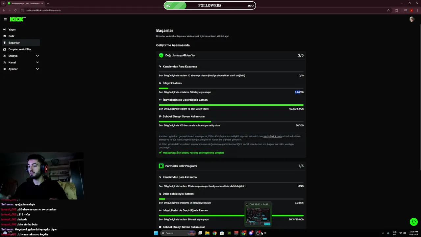Screen dimensions: 421x237
Task: Click the two-factor protection enabled notice
Action: coord(191,153)
